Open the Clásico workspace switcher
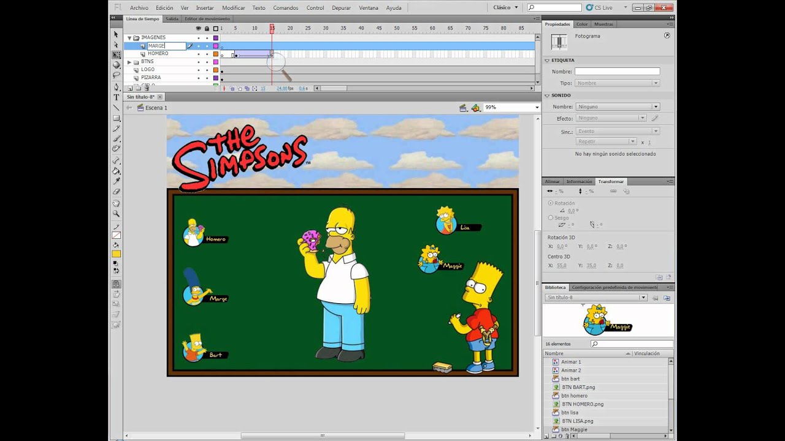 pos(505,7)
